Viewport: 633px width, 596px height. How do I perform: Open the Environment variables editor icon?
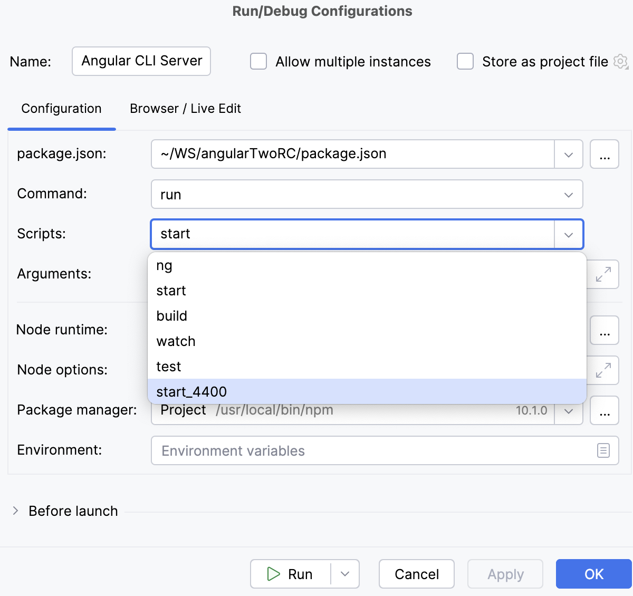(x=603, y=450)
